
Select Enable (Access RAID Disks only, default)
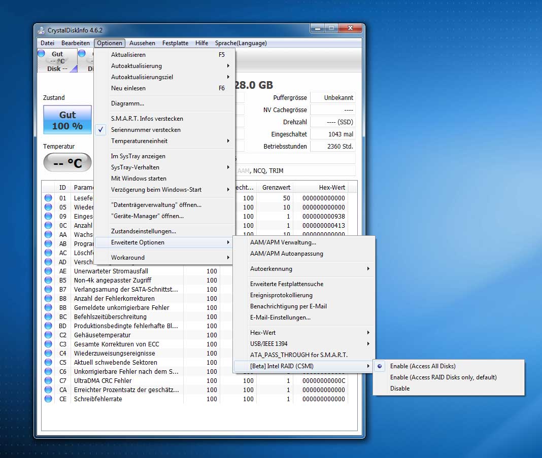449,377
